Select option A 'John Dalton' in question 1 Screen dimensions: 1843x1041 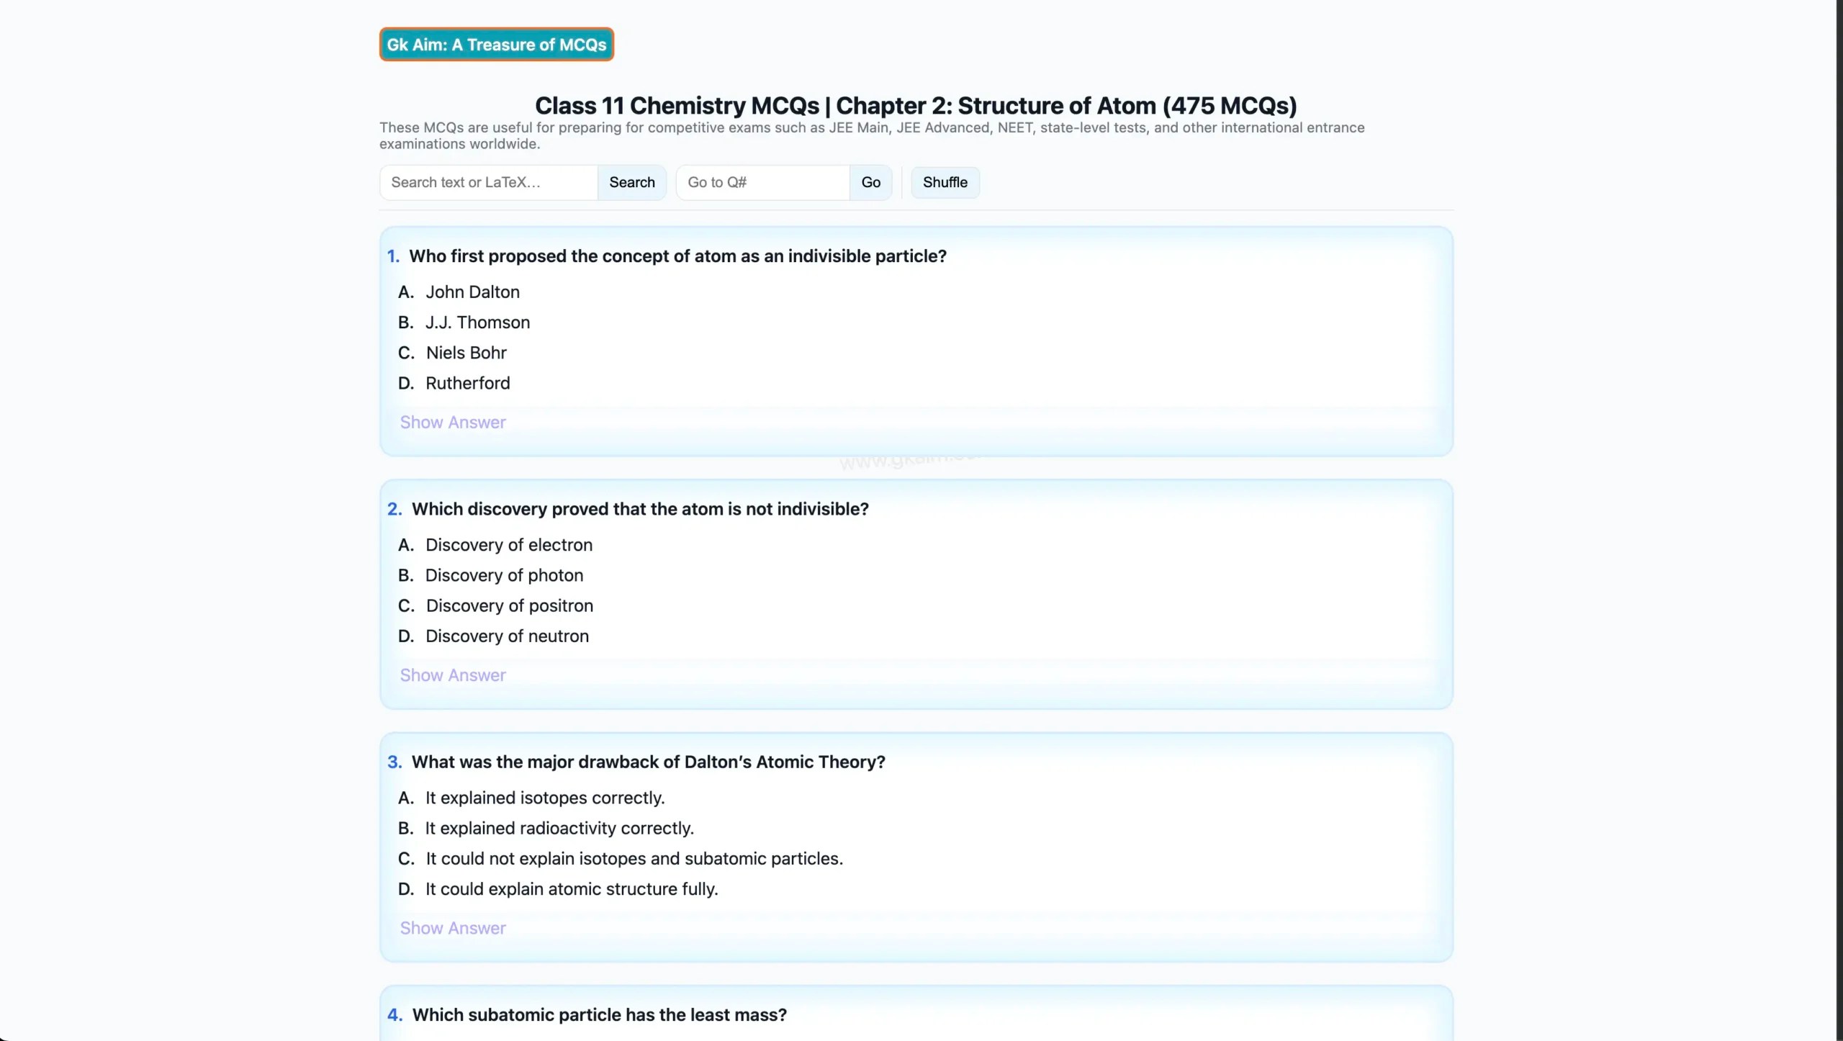(x=472, y=292)
